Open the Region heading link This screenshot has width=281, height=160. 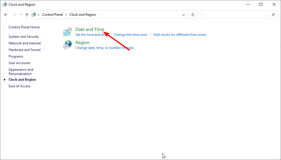[x=83, y=43]
